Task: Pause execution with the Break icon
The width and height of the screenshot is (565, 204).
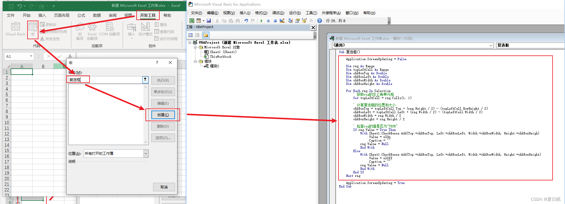Action: coord(268,21)
